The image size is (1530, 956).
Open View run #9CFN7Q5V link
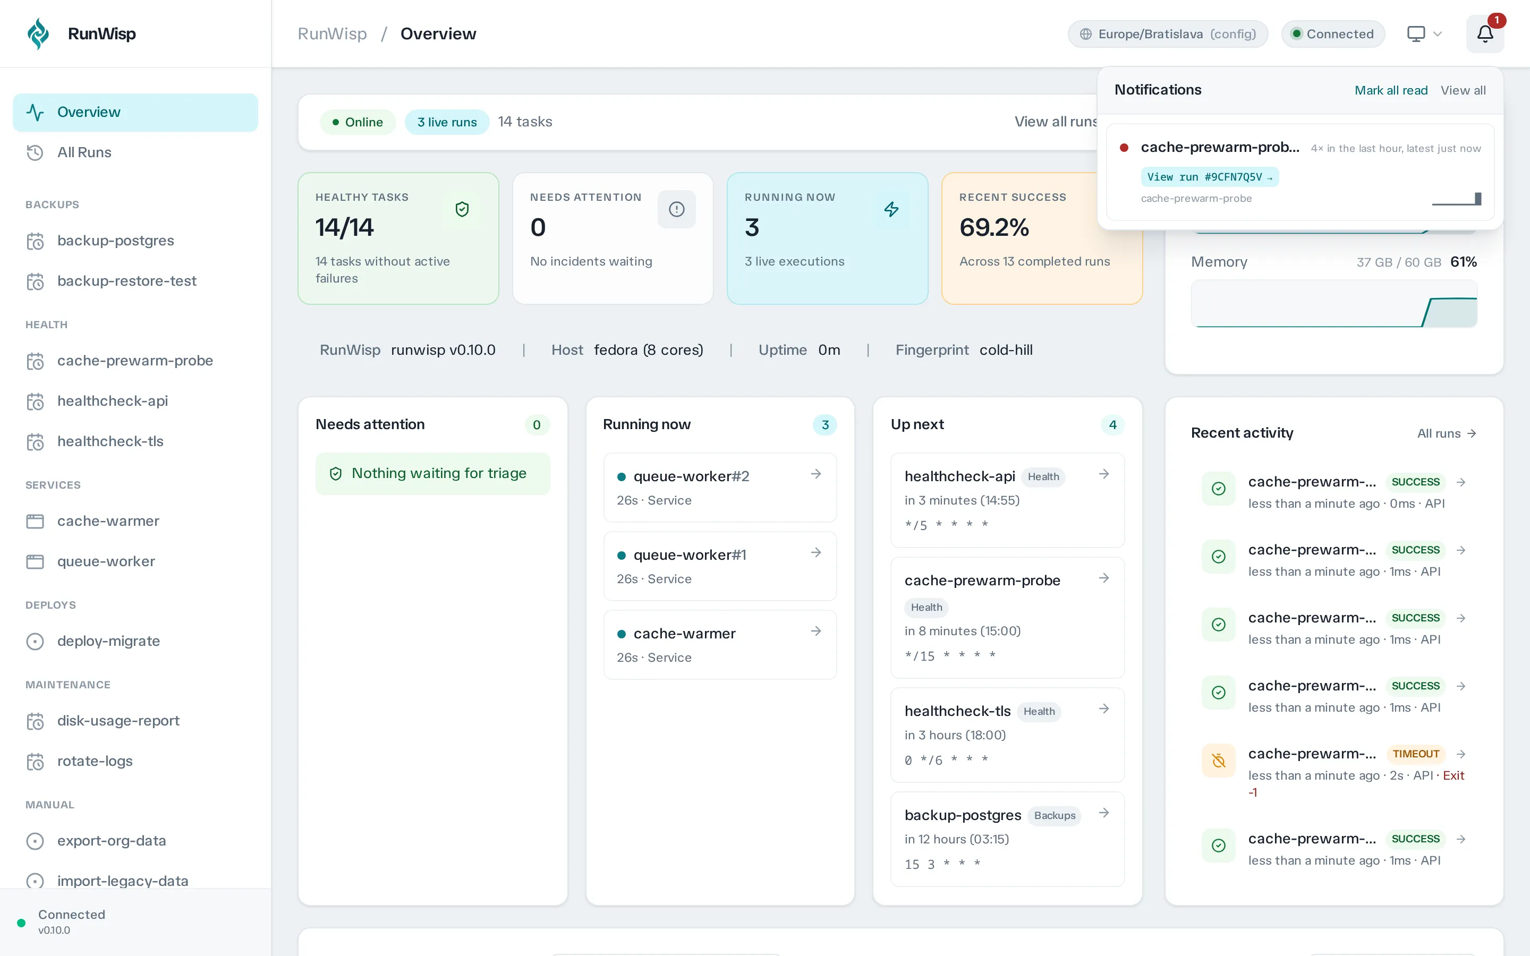pos(1210,177)
